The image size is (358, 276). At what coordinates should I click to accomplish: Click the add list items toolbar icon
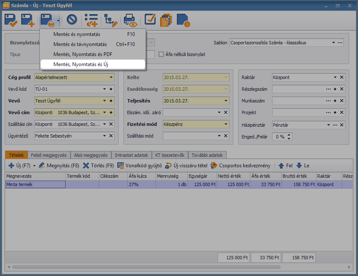tap(91, 20)
